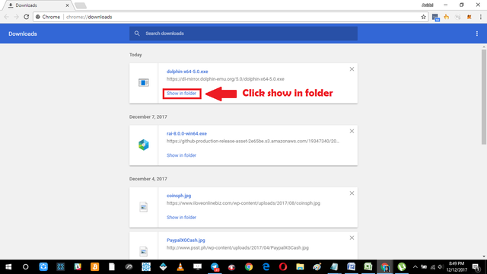
Task: Click the battery icon in tray
Action: pos(424,267)
